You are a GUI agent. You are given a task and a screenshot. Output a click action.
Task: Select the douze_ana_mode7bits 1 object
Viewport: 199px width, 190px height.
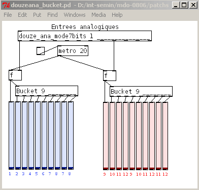pyautogui.click(x=85, y=36)
